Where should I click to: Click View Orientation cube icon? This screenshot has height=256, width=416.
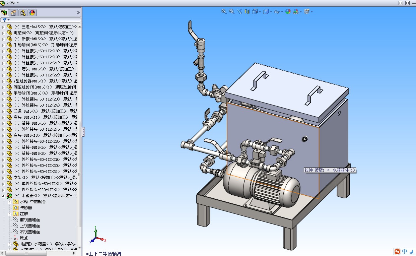click(255, 11)
